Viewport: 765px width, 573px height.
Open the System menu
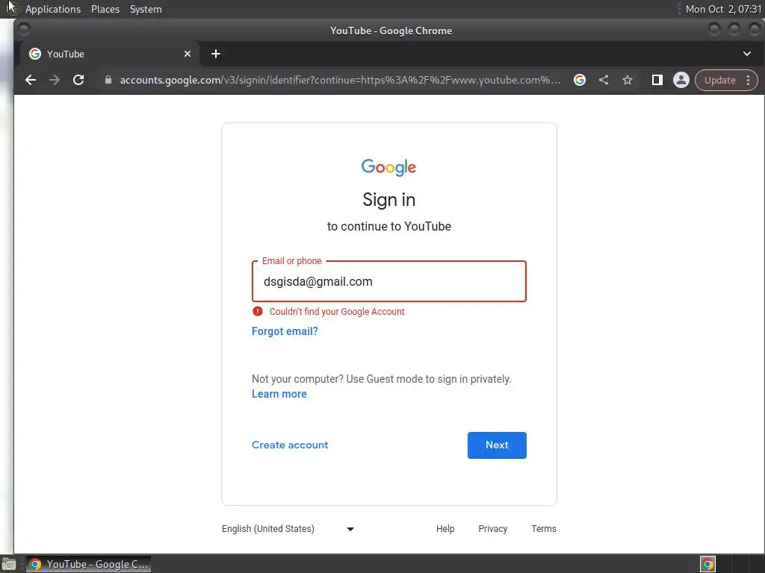[x=146, y=9]
